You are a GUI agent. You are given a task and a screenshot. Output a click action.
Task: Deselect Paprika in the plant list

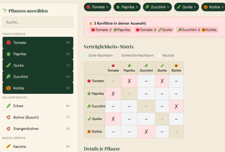38,54
